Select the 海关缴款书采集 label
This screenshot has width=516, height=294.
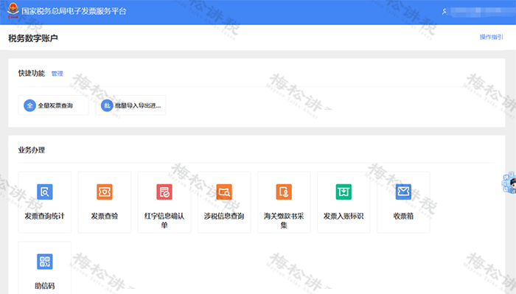[x=284, y=220]
